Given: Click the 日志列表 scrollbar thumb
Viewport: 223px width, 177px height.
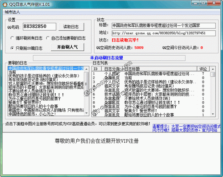Looking at the screenshot, I should (x=213, y=74).
